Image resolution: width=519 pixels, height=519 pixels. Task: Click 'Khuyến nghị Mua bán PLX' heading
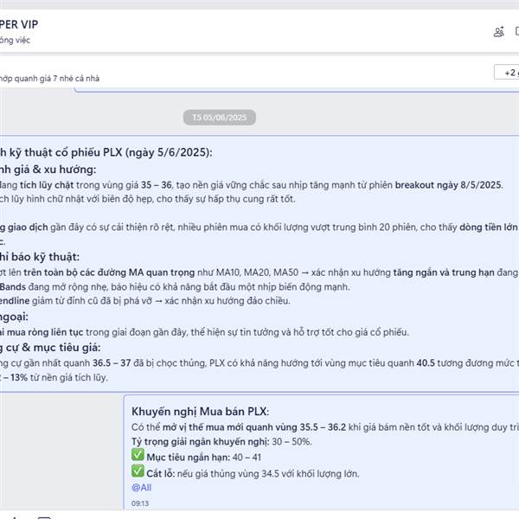(x=201, y=412)
